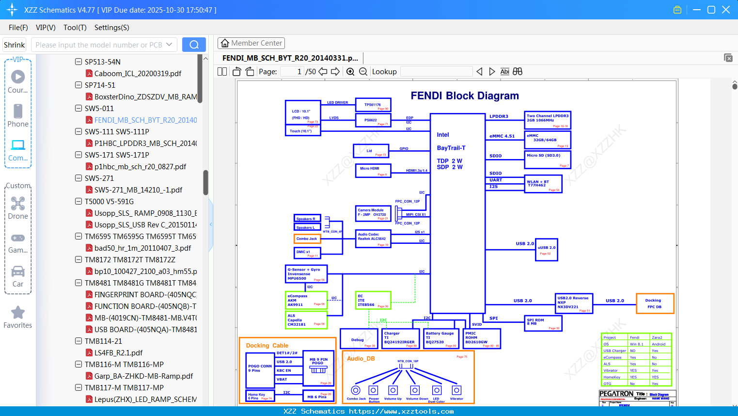Collapse the SW5-011 tree node
Viewport: 738px width, 416px height.
pyautogui.click(x=79, y=108)
